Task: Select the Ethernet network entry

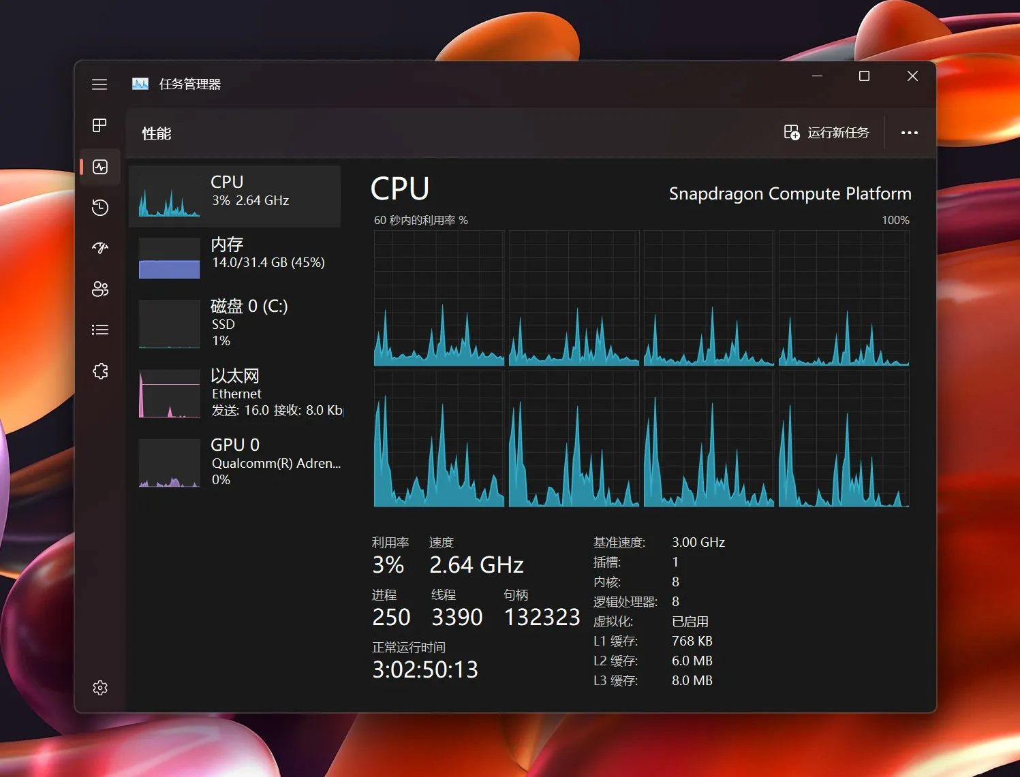Action: pos(235,394)
